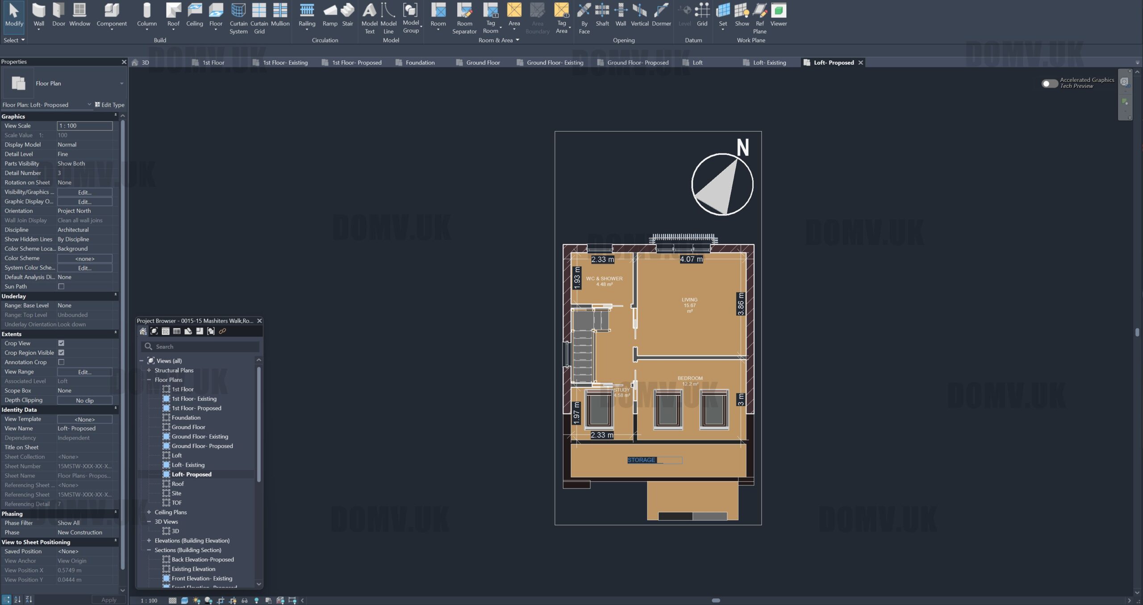Open the Loft- Existing view tab
Screen dimensions: 1143x605
[x=769, y=62]
